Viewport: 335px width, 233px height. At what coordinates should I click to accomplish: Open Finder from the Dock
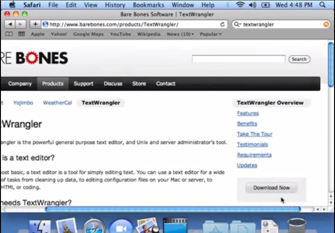40,227
